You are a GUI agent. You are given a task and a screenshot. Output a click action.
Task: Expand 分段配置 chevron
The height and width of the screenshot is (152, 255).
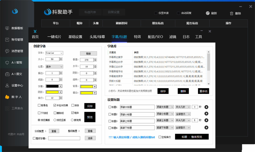coord(46,131)
